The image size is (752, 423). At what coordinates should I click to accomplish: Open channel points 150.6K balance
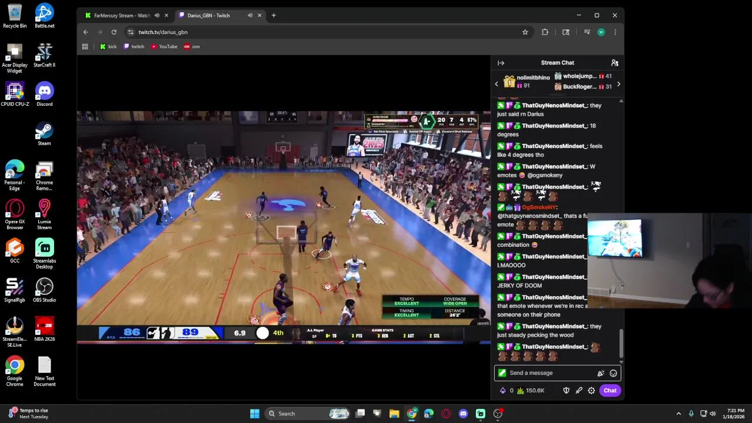point(531,391)
